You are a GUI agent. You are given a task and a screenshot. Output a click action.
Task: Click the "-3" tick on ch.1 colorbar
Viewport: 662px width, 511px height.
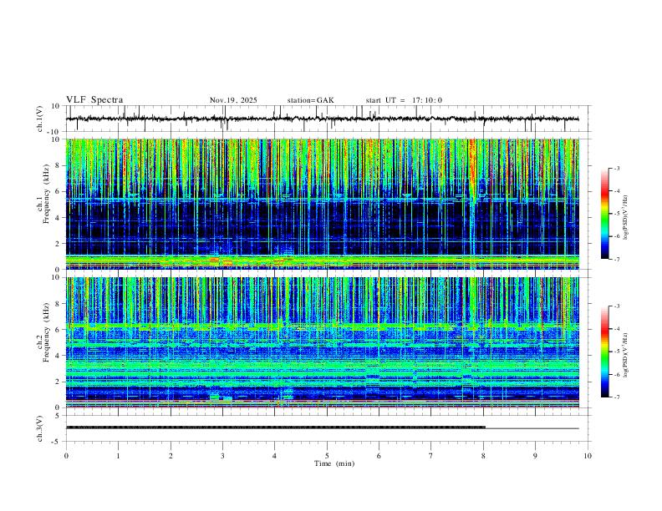point(617,168)
